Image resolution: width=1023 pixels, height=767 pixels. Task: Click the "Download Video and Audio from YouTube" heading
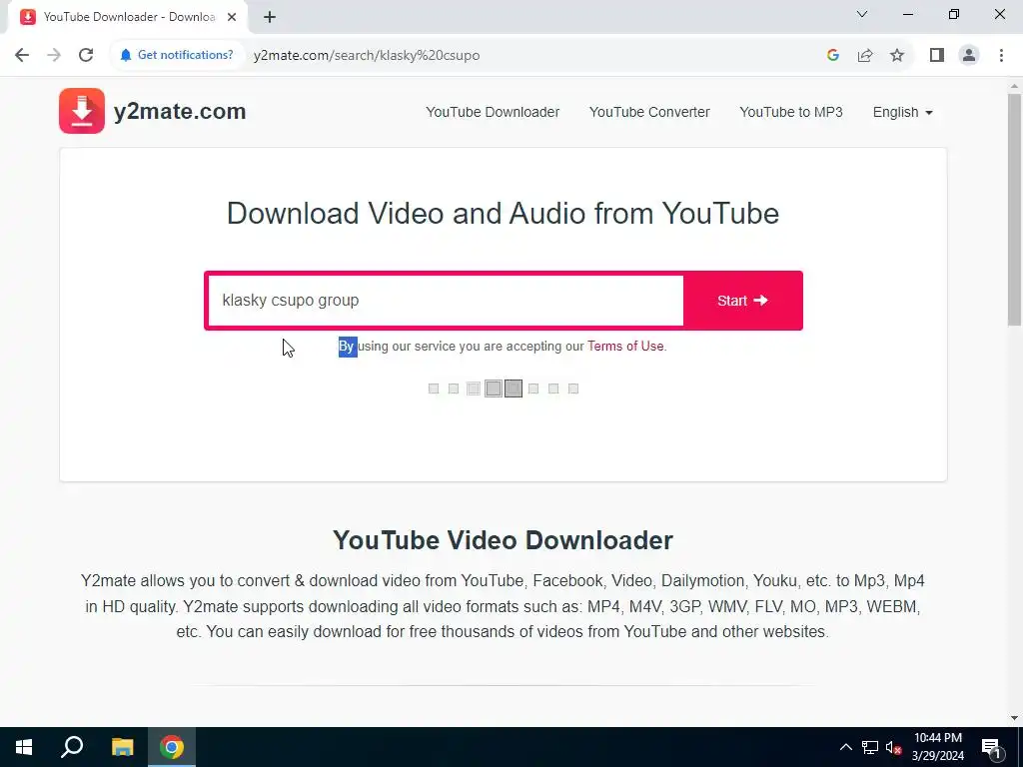503,214
